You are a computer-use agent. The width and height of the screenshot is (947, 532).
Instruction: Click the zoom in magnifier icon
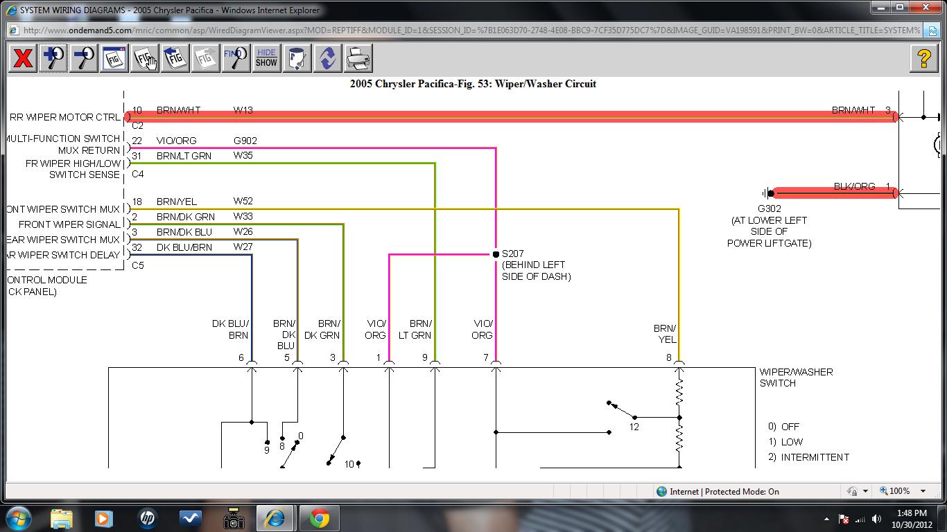pos(53,58)
